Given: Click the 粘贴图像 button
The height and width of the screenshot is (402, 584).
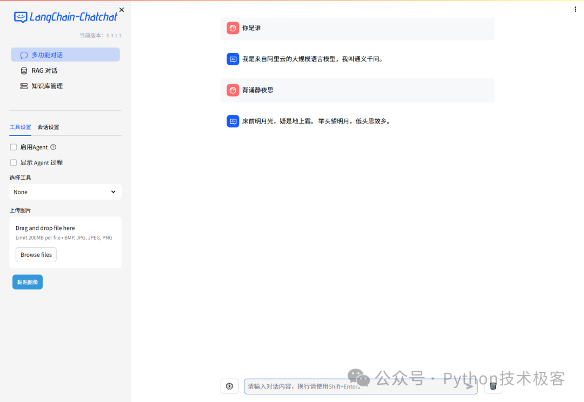Looking at the screenshot, I should 28,282.
